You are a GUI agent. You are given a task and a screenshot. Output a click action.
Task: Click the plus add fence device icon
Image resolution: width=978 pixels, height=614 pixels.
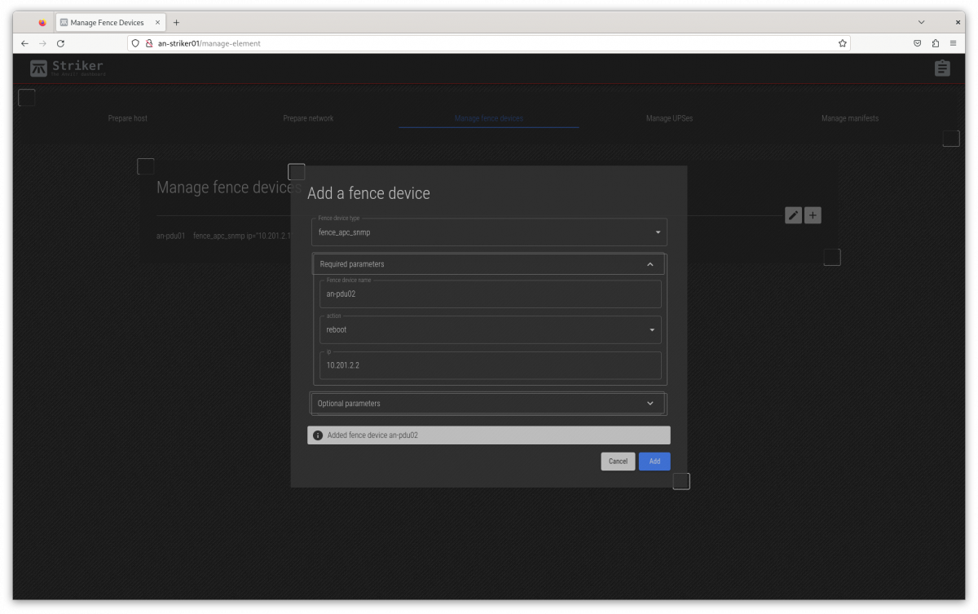(813, 215)
